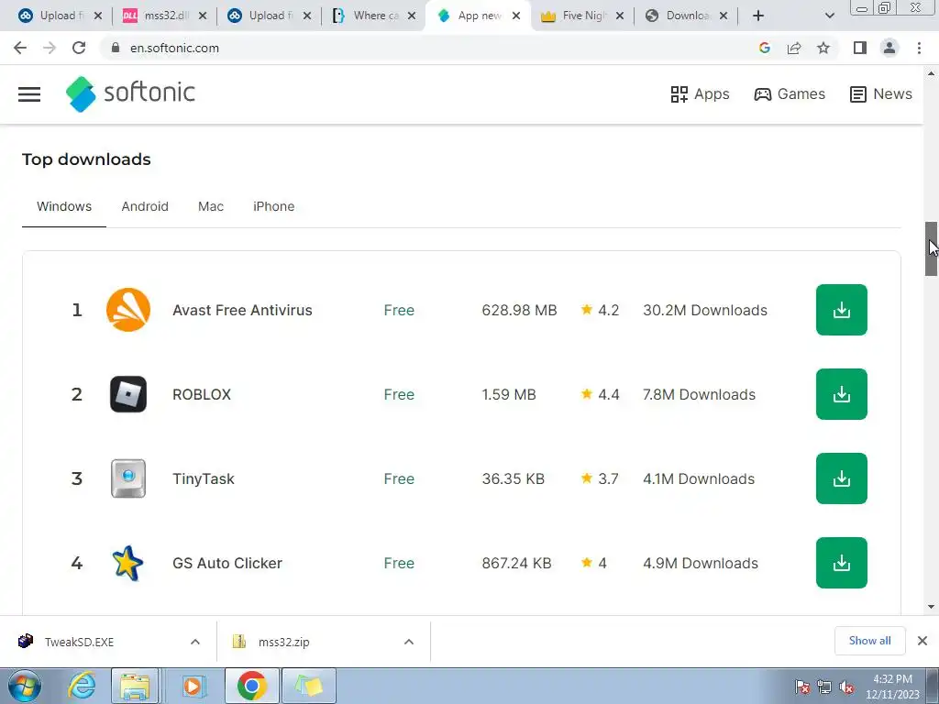
Task: Click the network tray icon
Action: (824, 687)
